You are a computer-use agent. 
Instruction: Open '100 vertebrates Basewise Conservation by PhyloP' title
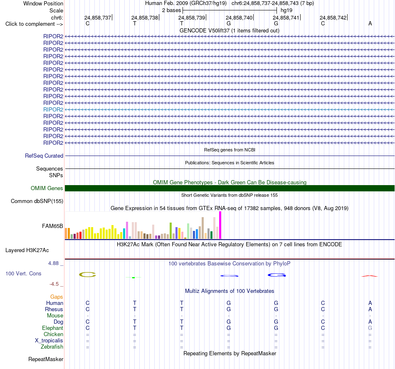pos(230,263)
